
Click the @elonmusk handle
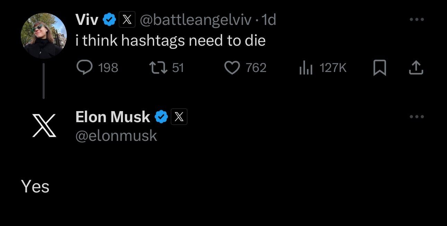[x=116, y=136]
